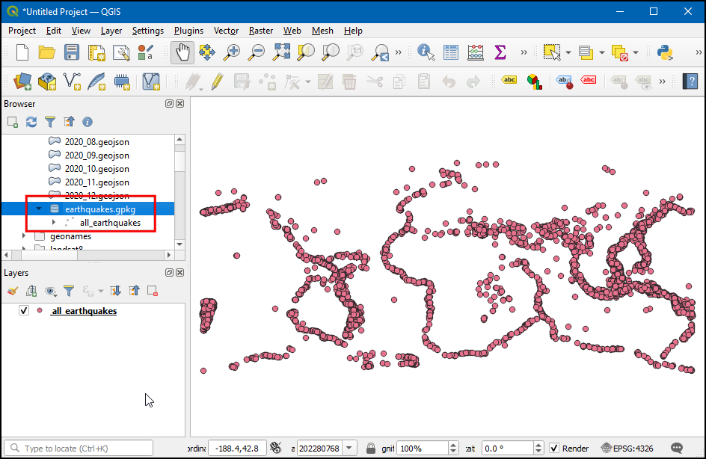The width and height of the screenshot is (706, 459).
Task: Toggle the scale lock icon
Action: (371, 449)
